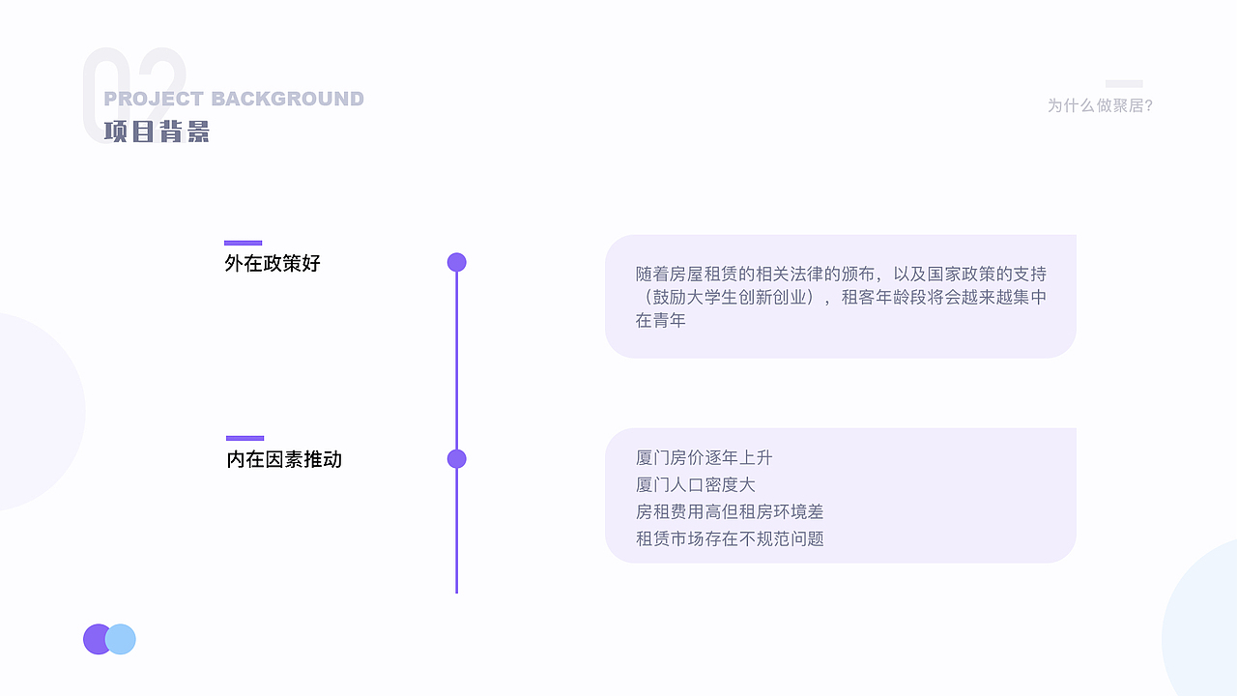Select the purple underline bar above 外在政策好
Screen dimensions: 1237x696
pos(244,244)
